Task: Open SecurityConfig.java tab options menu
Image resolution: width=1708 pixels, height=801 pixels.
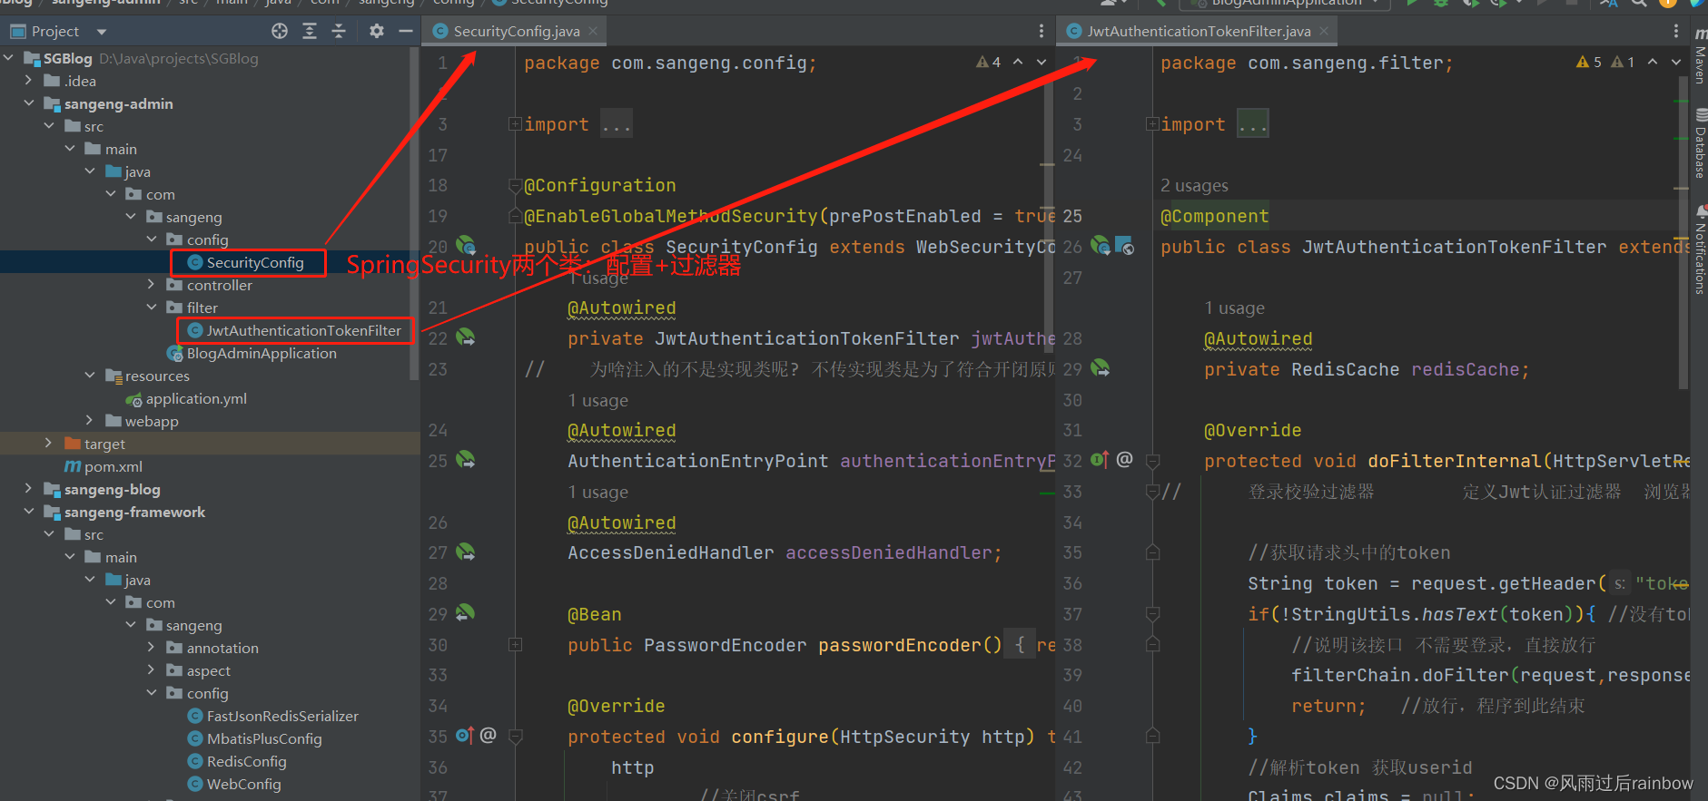Action: [x=1041, y=31]
